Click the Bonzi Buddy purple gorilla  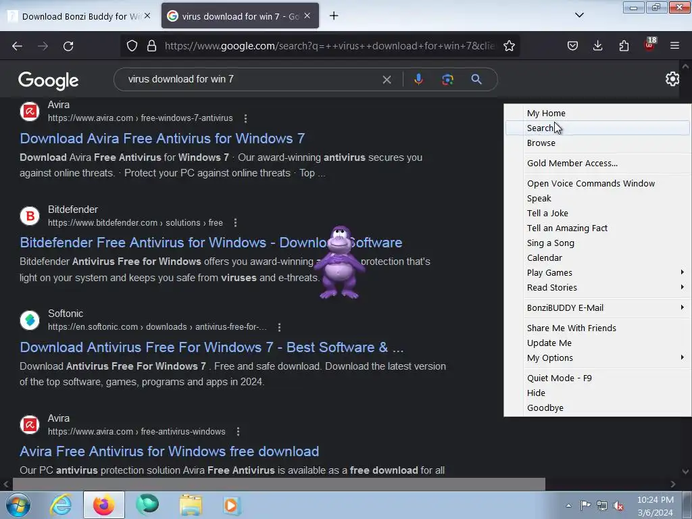pyautogui.click(x=339, y=263)
